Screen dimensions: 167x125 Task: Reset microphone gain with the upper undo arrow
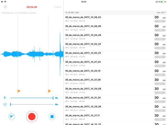[57, 98]
